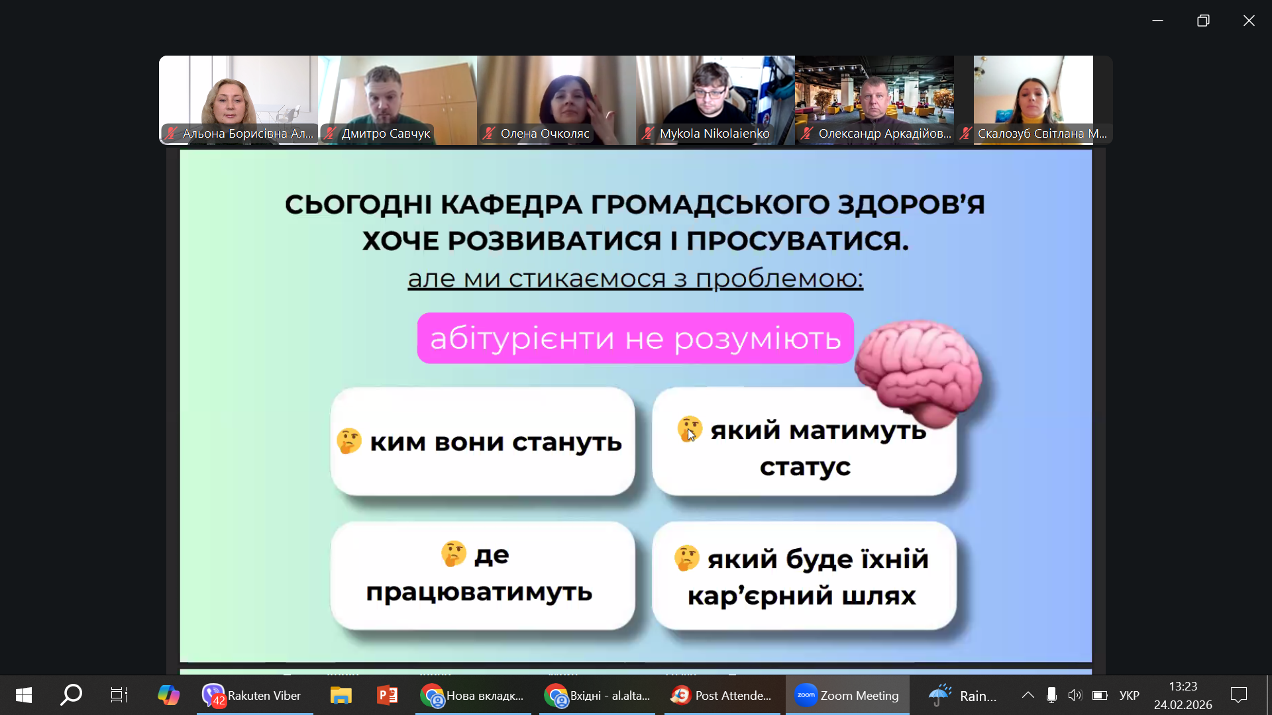The image size is (1272, 715).
Task: Open the Action Center notifications
Action: [x=1238, y=695]
